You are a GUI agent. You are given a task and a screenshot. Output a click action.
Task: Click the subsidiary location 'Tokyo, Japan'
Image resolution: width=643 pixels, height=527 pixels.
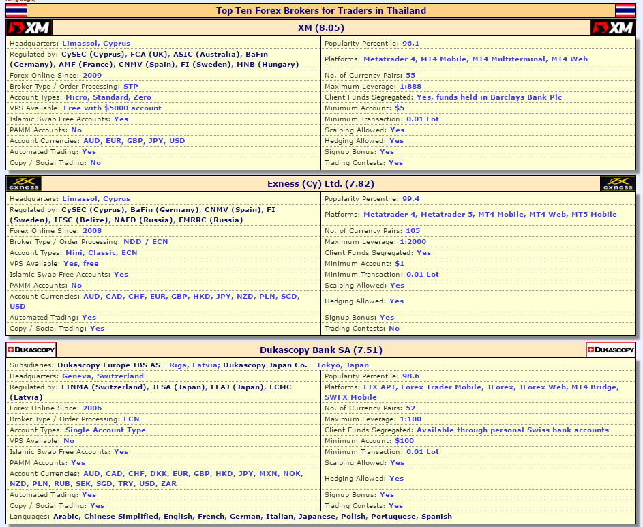pos(342,365)
